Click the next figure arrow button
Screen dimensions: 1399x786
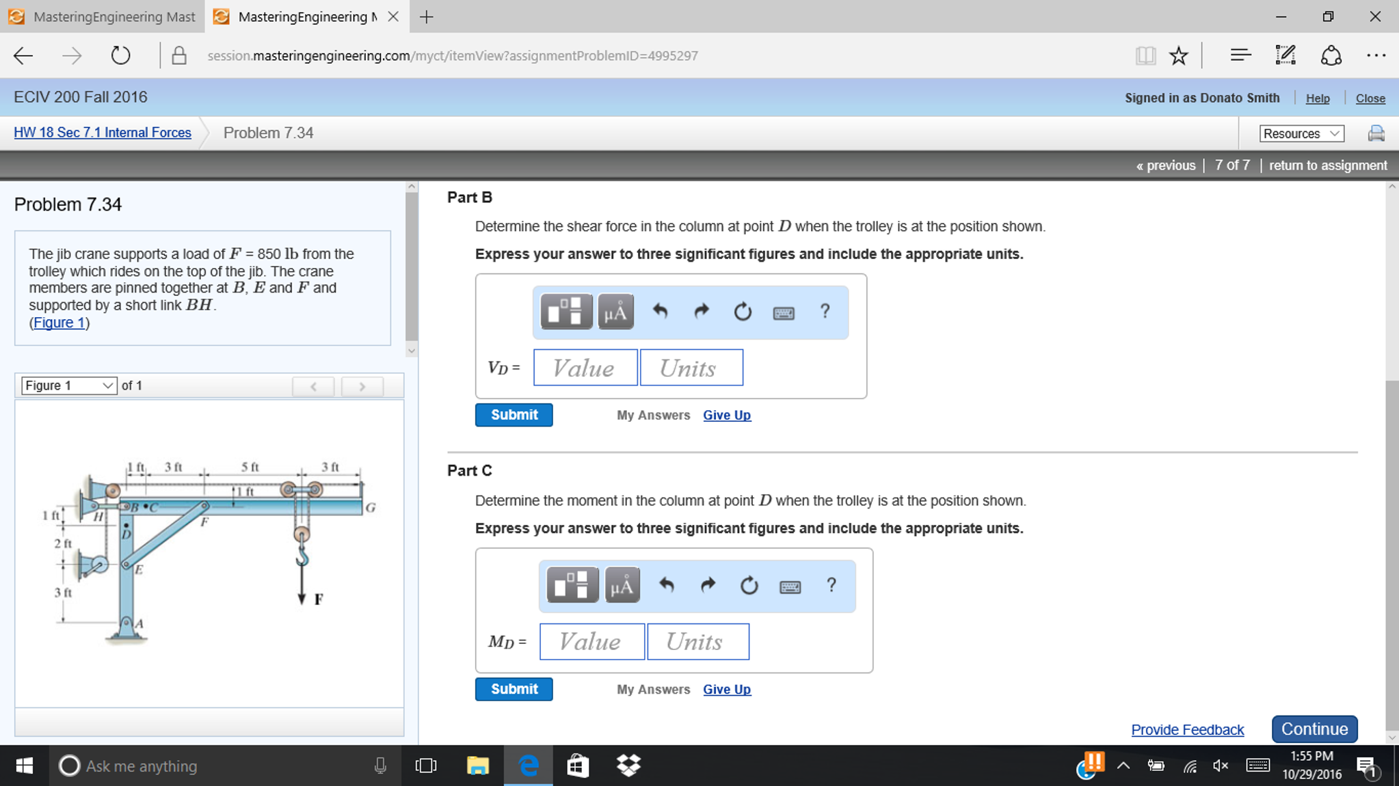[x=362, y=386]
